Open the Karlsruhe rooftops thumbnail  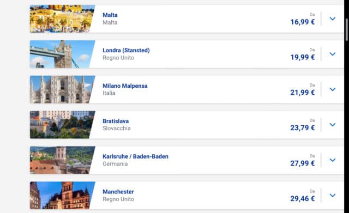click(x=61, y=160)
